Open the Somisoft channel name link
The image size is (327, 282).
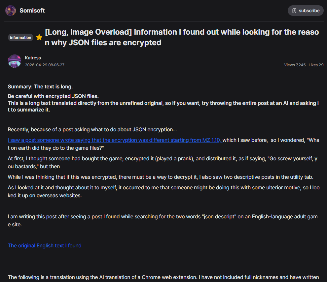(32, 11)
